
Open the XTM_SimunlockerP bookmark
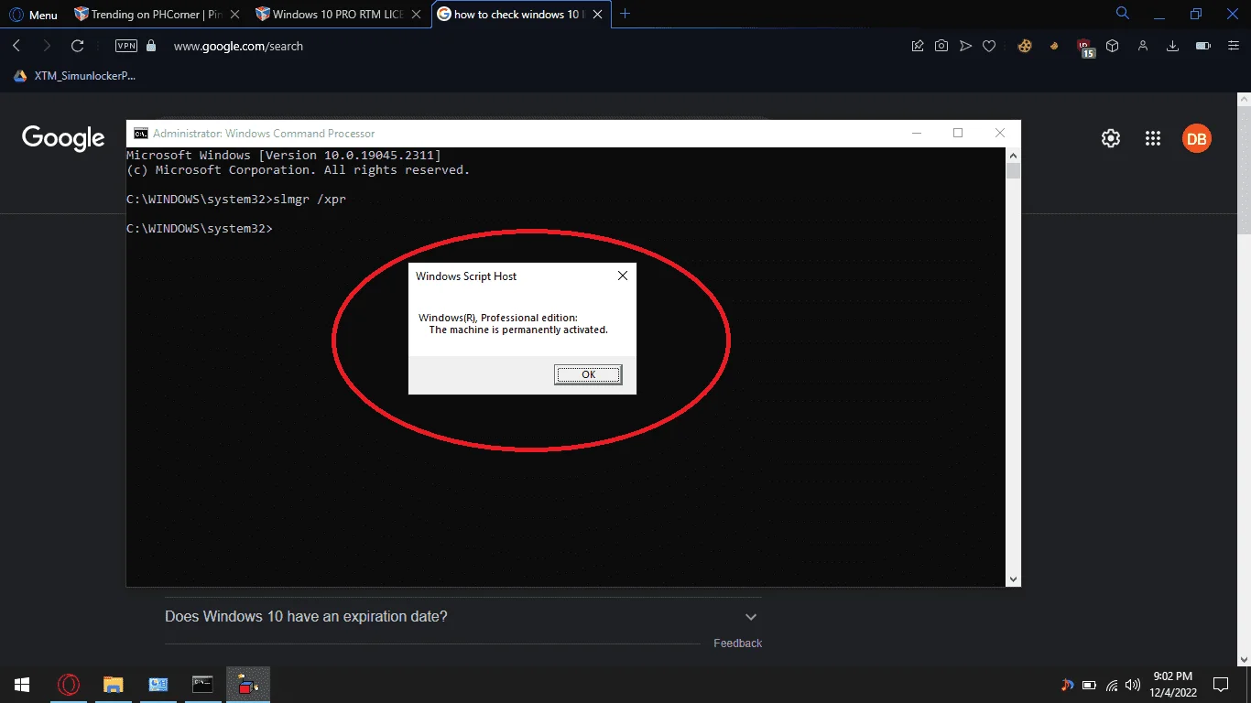point(75,76)
